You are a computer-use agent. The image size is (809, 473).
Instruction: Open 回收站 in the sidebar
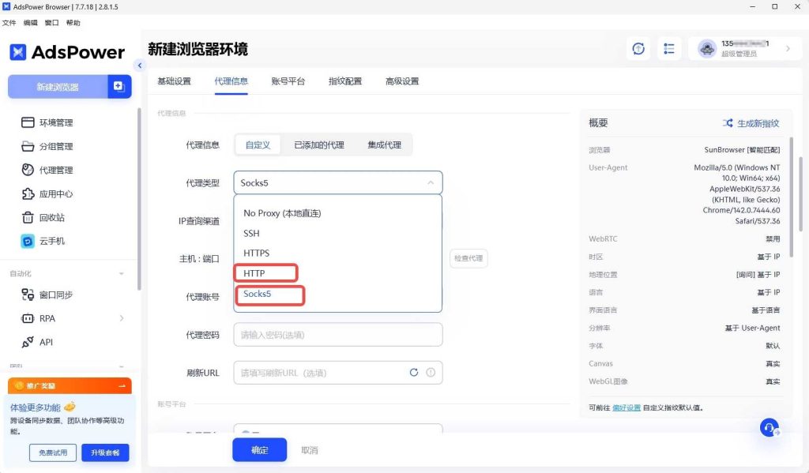point(51,217)
